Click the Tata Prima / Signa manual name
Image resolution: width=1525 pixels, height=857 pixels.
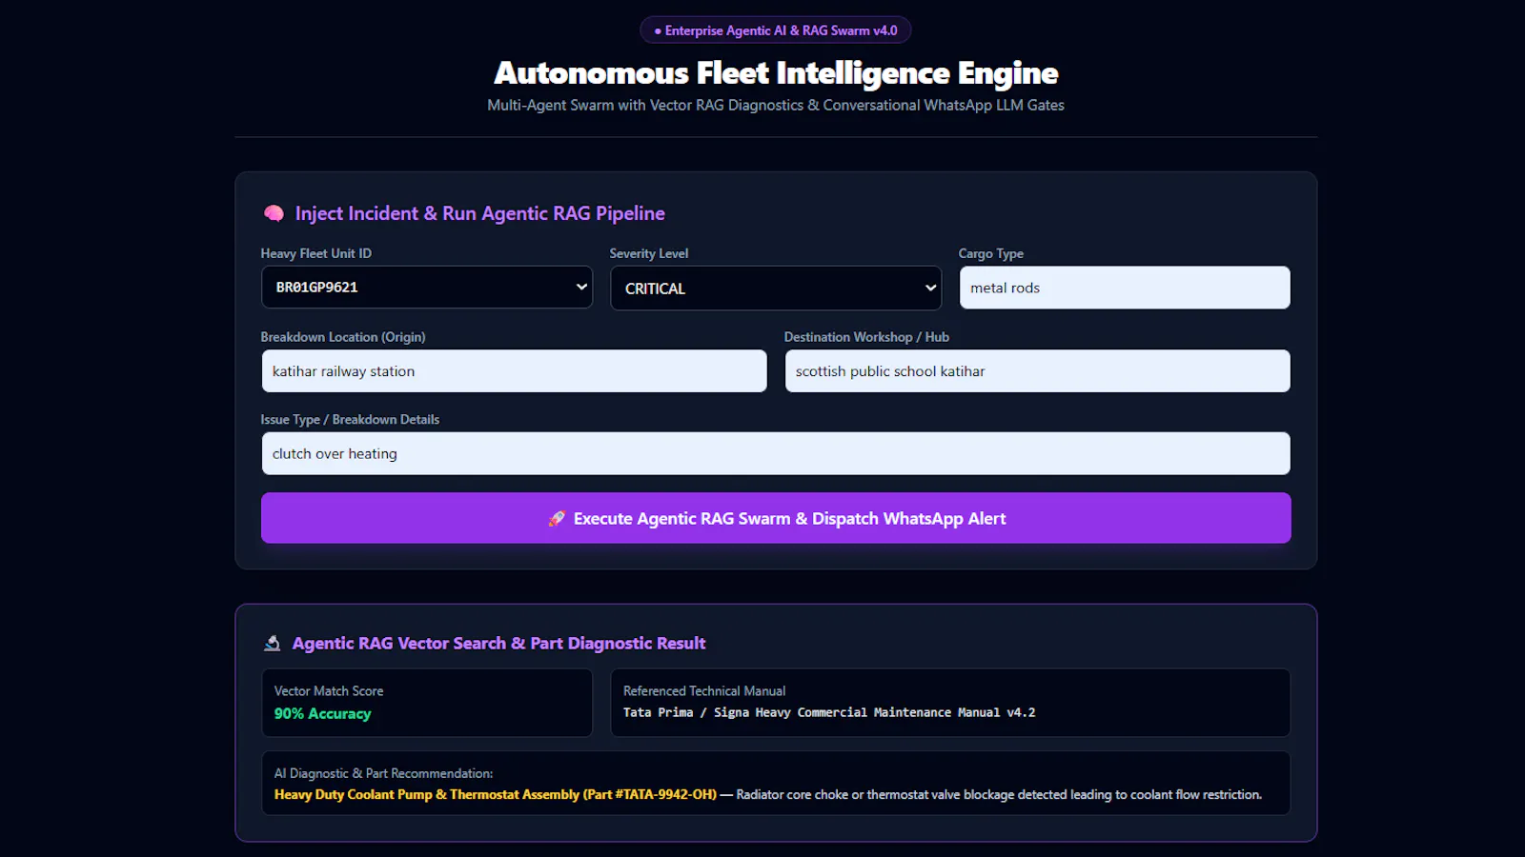pyautogui.click(x=829, y=713)
